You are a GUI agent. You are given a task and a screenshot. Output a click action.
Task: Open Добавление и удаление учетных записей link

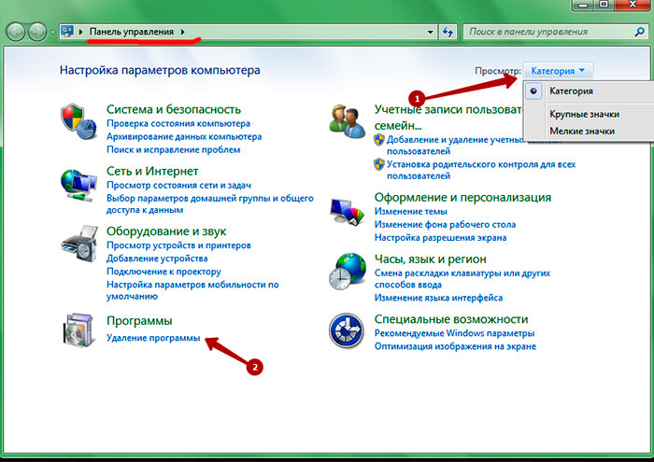pyautogui.click(x=455, y=146)
